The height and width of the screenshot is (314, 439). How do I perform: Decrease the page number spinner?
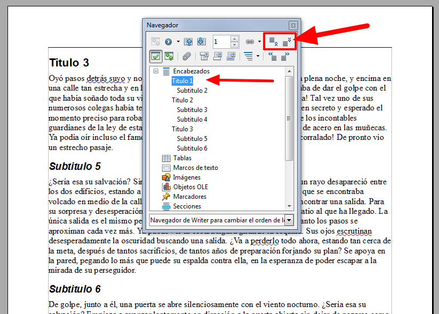click(235, 45)
